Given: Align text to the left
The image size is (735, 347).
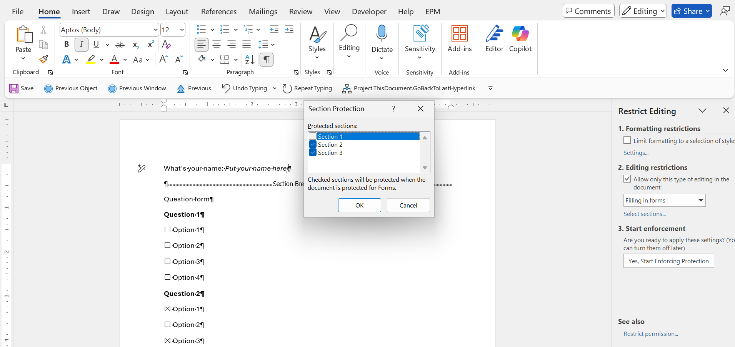Looking at the screenshot, I should pyautogui.click(x=202, y=45).
